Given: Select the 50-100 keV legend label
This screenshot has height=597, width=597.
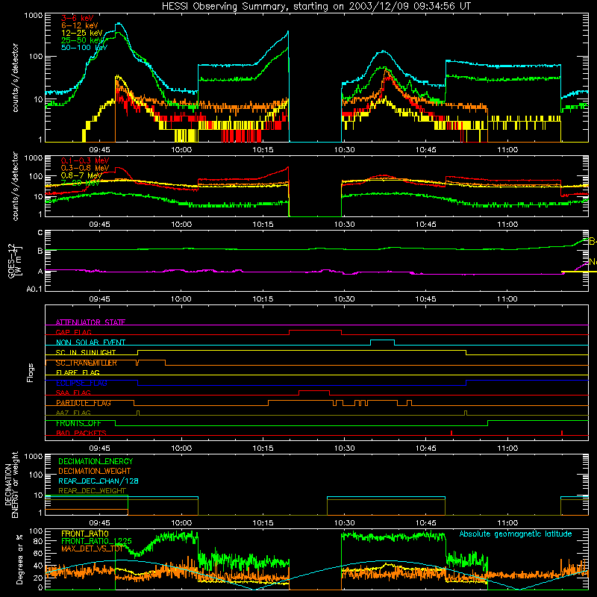Looking at the screenshot, I should point(84,47).
